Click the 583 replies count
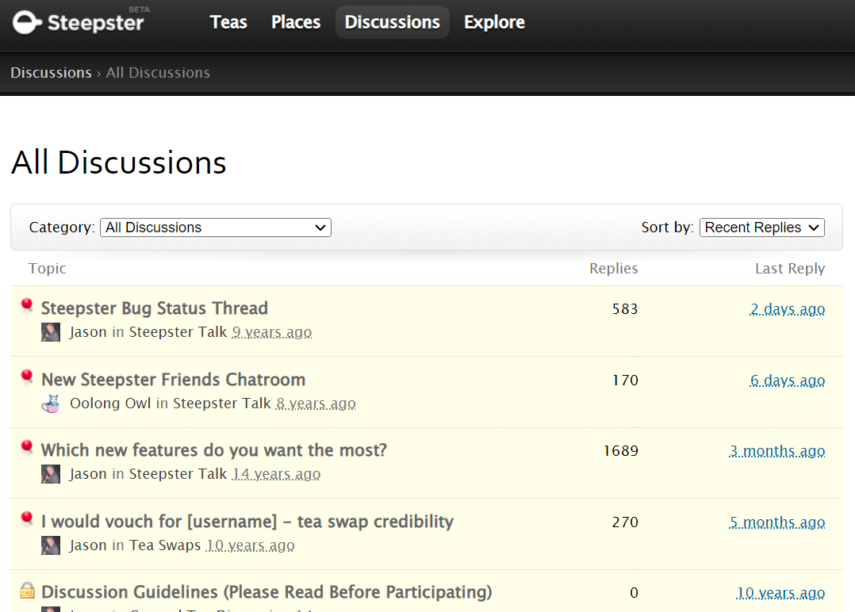The height and width of the screenshot is (612, 855). click(x=625, y=309)
